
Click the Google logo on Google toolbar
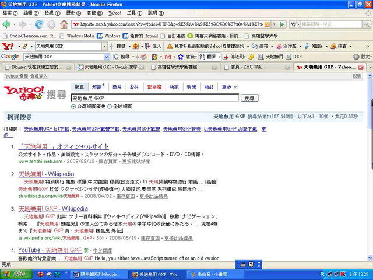pyautogui.click(x=10, y=57)
